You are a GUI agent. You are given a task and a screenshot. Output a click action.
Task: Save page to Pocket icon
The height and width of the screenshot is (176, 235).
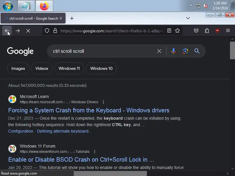coord(196,31)
